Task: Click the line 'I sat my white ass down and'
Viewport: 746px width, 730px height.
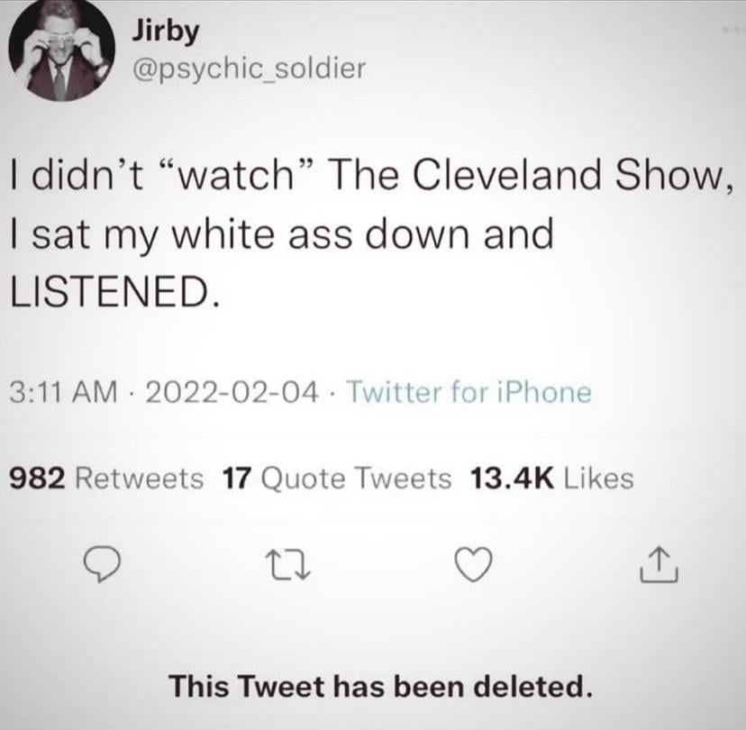Action: click(x=282, y=235)
